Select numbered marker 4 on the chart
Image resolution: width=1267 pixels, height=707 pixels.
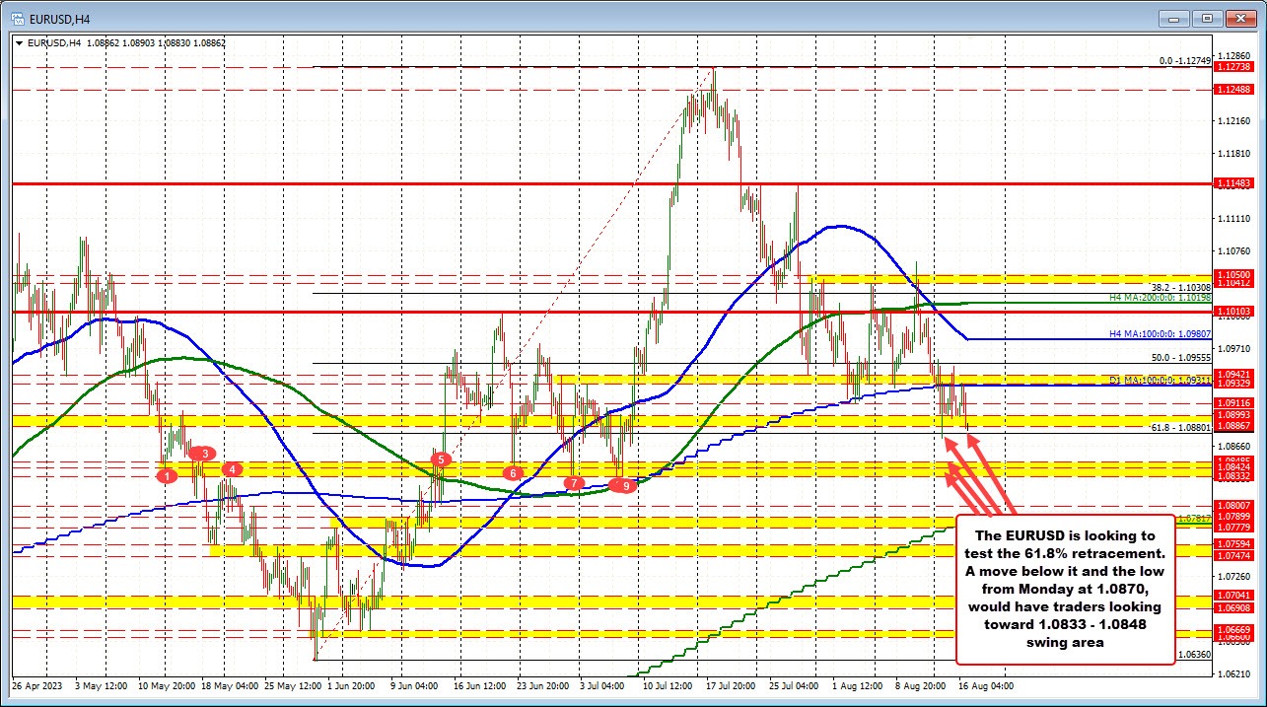234,469
